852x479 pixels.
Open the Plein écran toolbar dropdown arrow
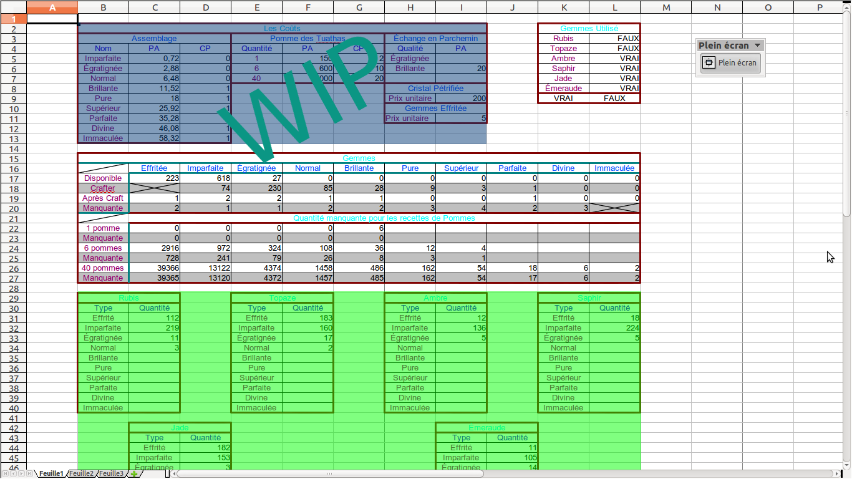pos(757,46)
